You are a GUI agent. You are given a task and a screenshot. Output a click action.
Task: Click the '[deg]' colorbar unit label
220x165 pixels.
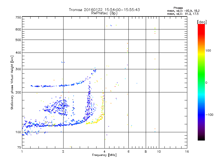202,22
